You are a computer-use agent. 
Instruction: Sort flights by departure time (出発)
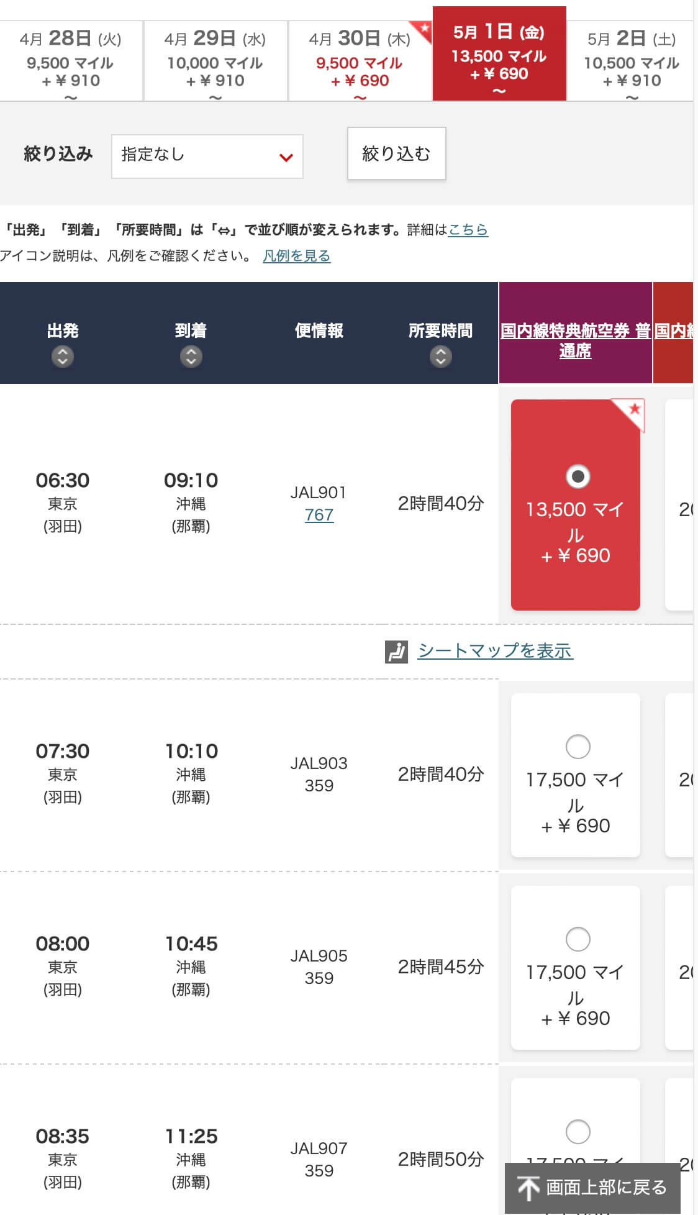[x=62, y=357]
